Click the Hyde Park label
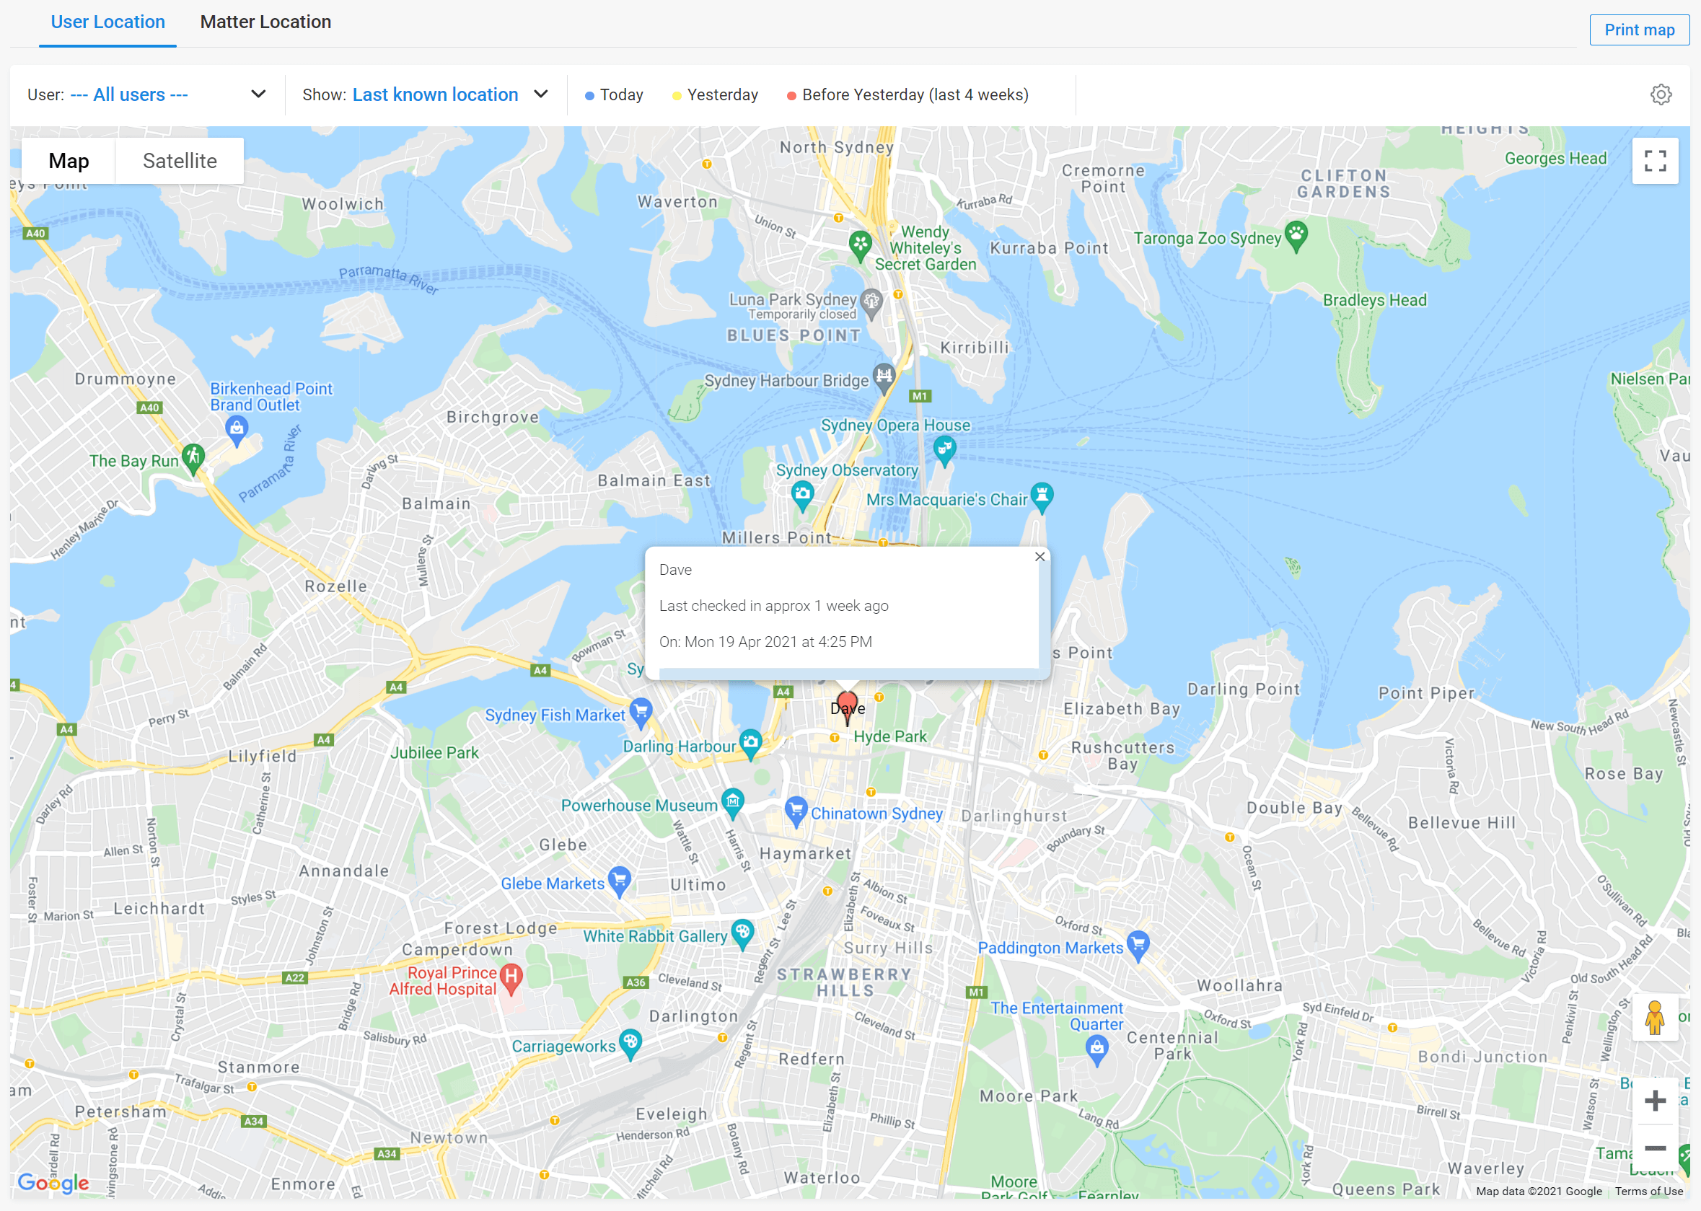The width and height of the screenshot is (1701, 1211). 889,736
